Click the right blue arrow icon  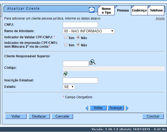[x=127, y=108]
